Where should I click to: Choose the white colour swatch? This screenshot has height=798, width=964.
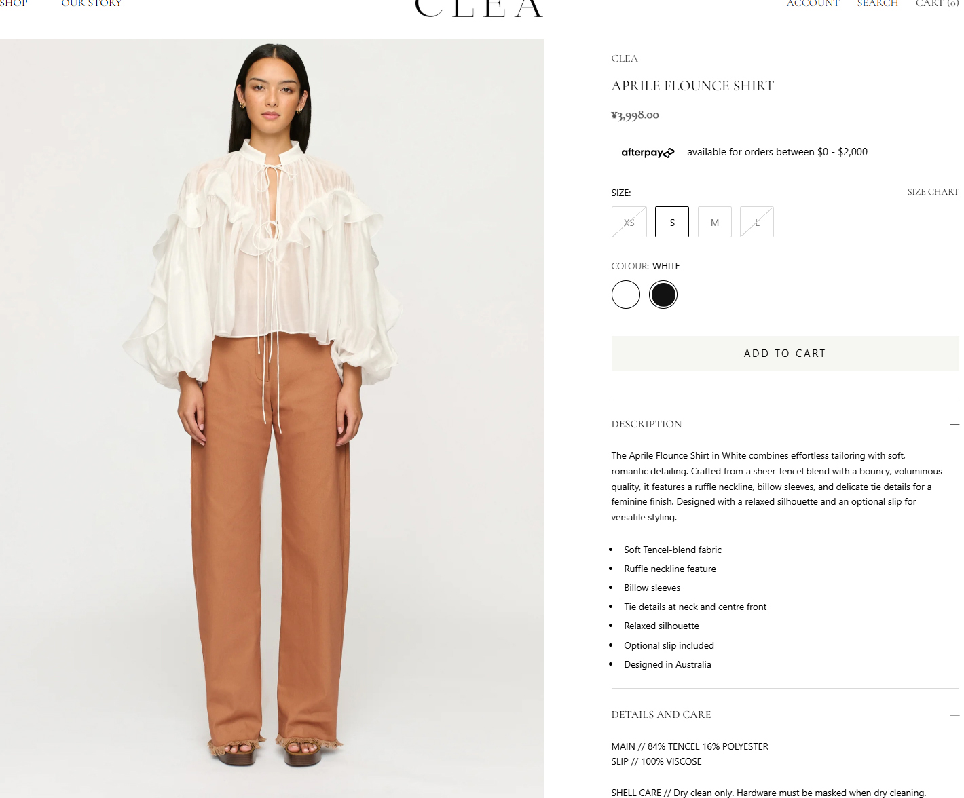click(626, 294)
